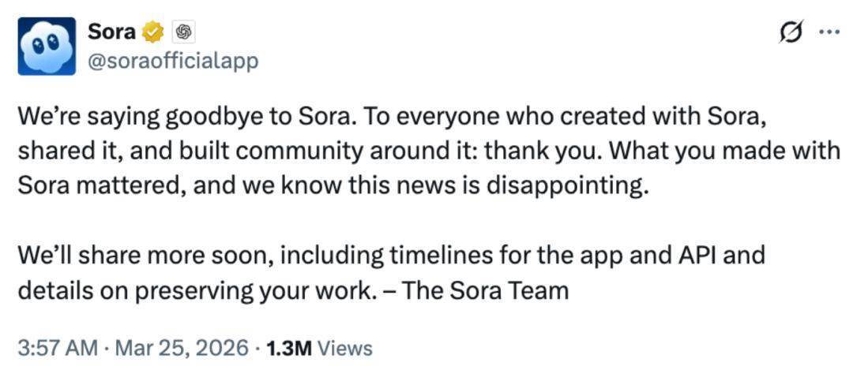
Task: Open the Sora profile avatar
Action: click(47, 46)
